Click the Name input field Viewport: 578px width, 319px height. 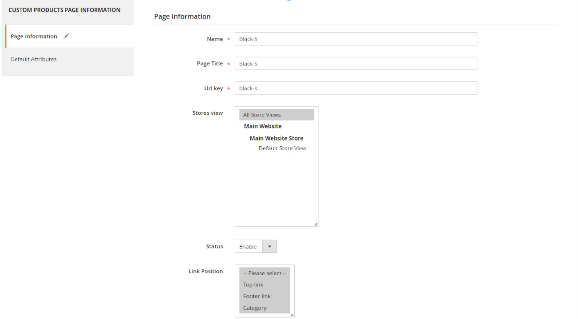pos(355,39)
